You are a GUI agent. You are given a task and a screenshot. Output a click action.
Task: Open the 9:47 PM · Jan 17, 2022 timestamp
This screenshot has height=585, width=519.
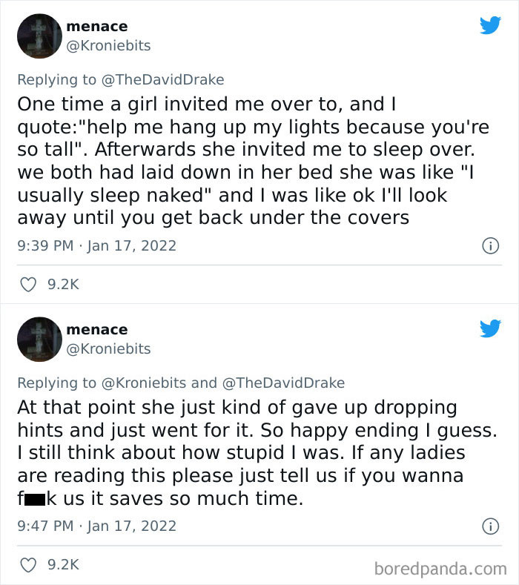coord(96,526)
